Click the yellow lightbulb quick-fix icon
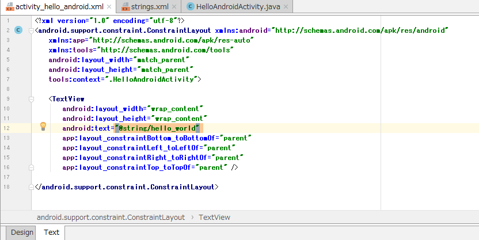The image size is (479, 240). (x=43, y=127)
